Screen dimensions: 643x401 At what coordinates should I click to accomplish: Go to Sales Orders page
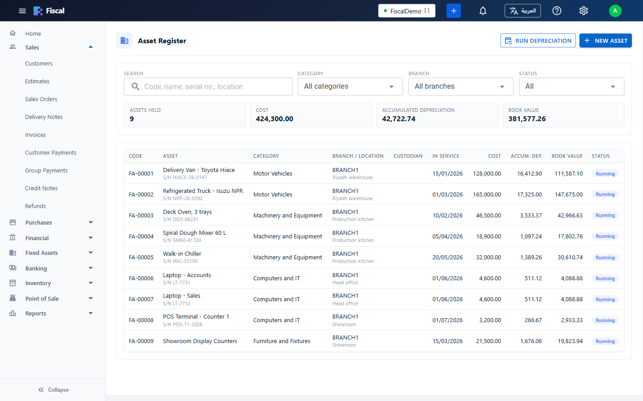click(x=41, y=99)
